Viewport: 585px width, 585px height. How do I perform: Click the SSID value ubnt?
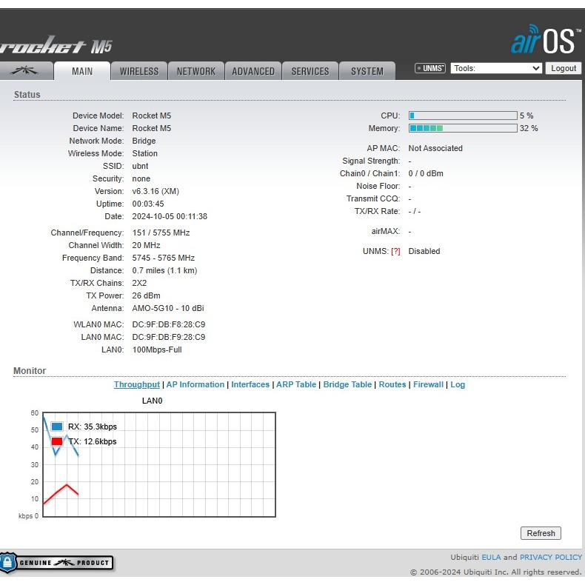(x=140, y=166)
